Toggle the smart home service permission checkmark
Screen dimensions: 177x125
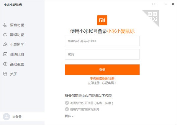[67, 109]
